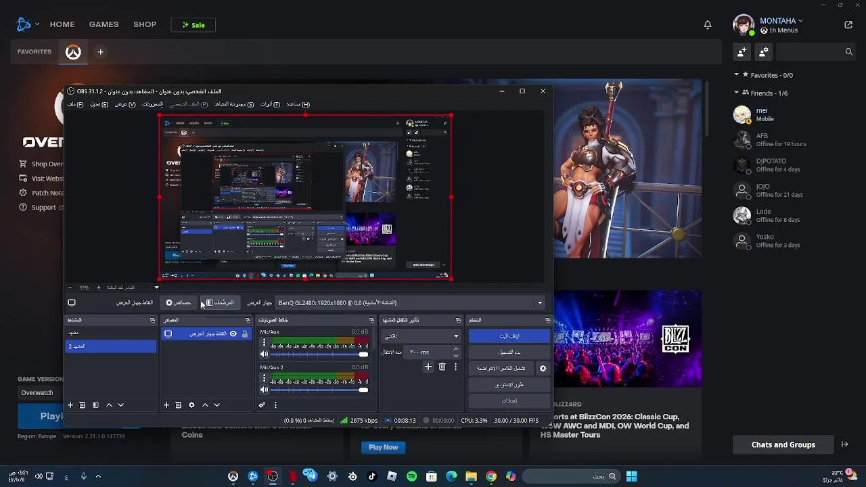
Task: Open the Sale button in Battle.net header
Action: click(193, 25)
